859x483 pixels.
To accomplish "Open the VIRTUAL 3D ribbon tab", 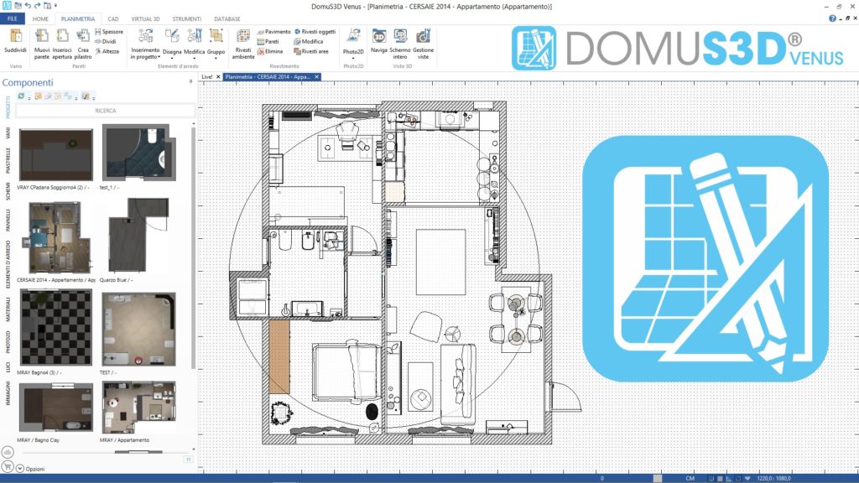I will [145, 18].
